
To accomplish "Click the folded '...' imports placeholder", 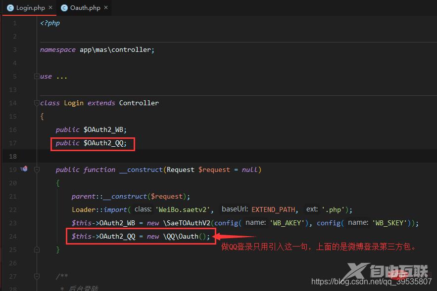I will (x=61, y=77).
